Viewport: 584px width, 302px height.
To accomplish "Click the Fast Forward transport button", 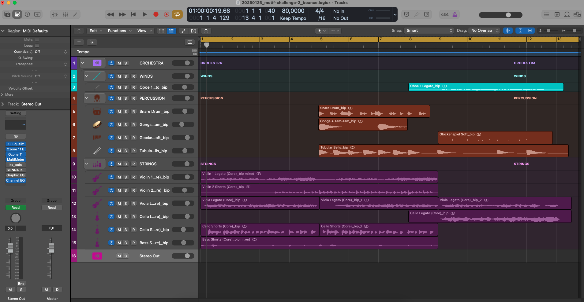I will [122, 14].
